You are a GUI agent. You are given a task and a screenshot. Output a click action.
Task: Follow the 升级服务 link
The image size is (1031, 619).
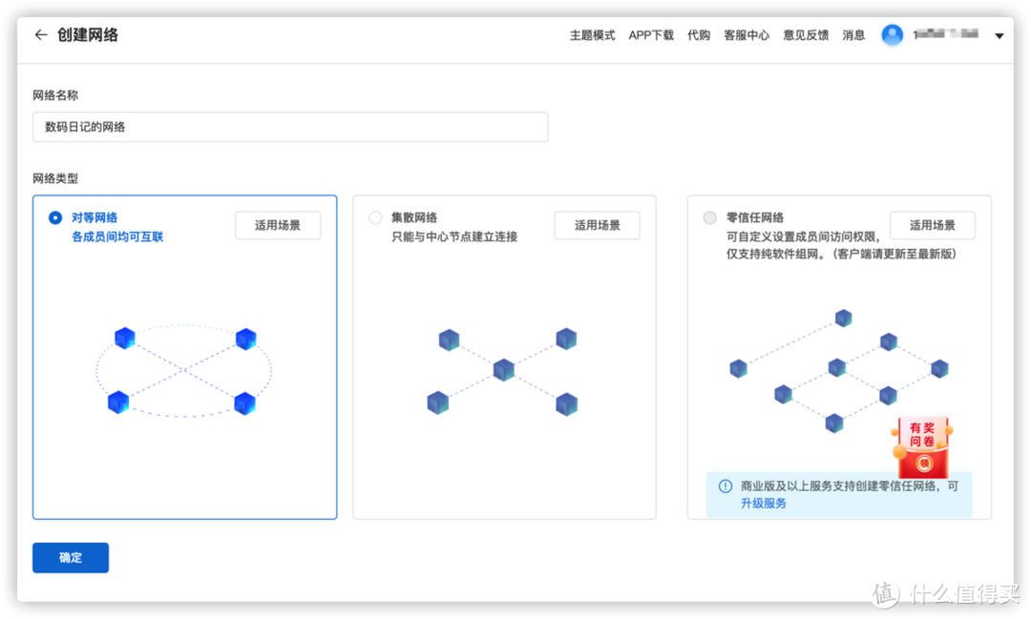coord(764,503)
